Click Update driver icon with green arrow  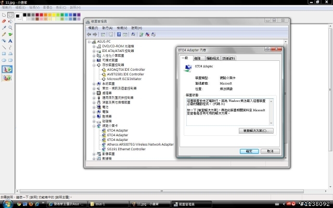coord(141,34)
